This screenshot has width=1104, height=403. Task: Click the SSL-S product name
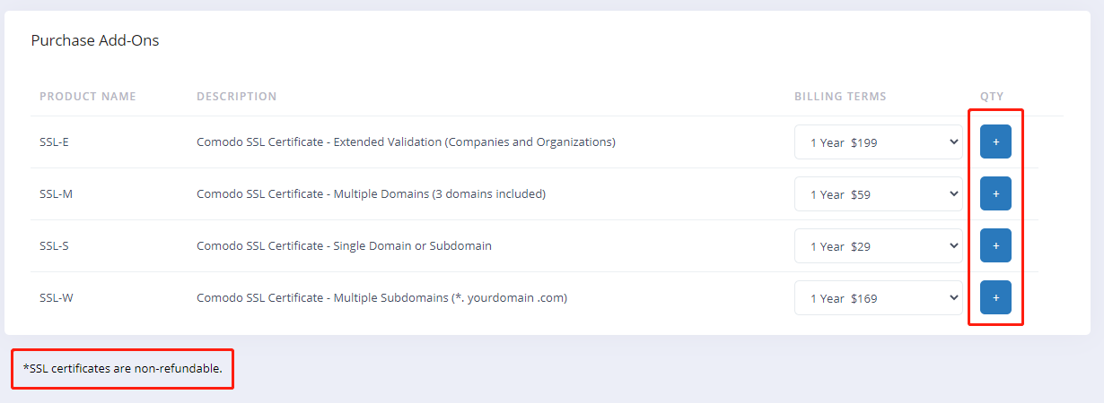pos(55,246)
